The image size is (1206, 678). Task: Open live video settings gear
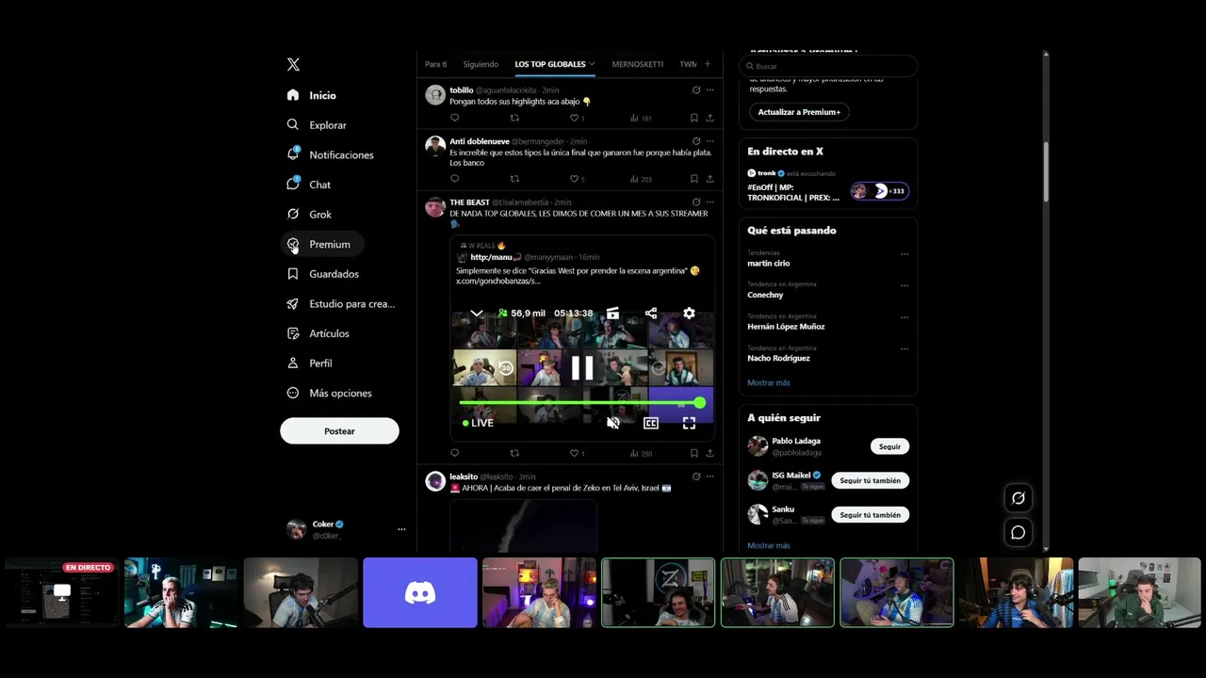[x=689, y=314]
